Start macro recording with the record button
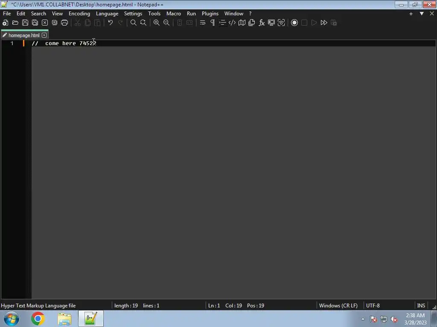The width and height of the screenshot is (437, 327). [294, 23]
